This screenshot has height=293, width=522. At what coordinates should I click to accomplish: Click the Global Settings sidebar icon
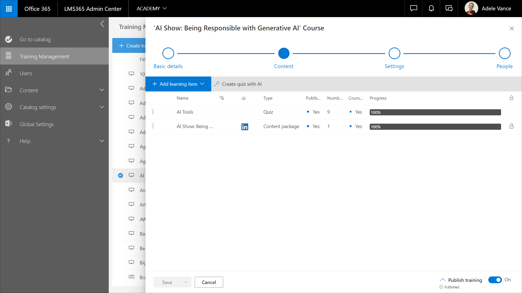(x=9, y=124)
